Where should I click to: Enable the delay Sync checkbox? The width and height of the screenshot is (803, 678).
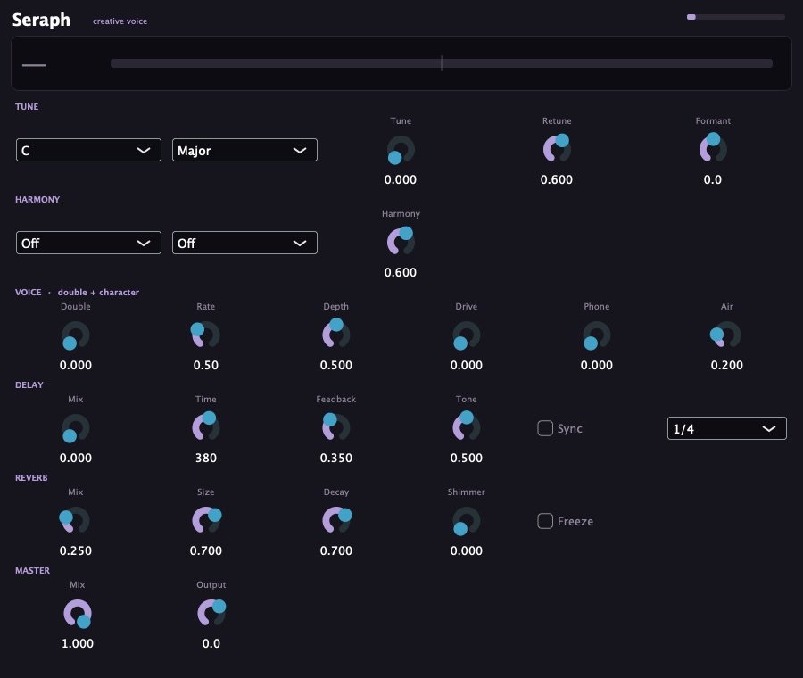tap(545, 428)
